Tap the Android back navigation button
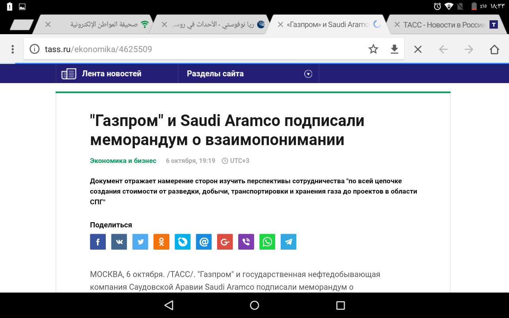Viewport: 509px width, 318px height. 169,305
